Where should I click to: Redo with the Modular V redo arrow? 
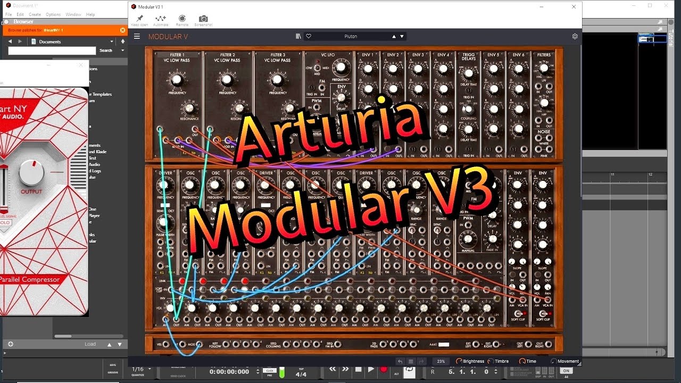[x=421, y=361]
